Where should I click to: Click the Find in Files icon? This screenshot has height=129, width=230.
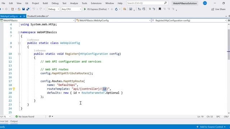click(125, 9)
